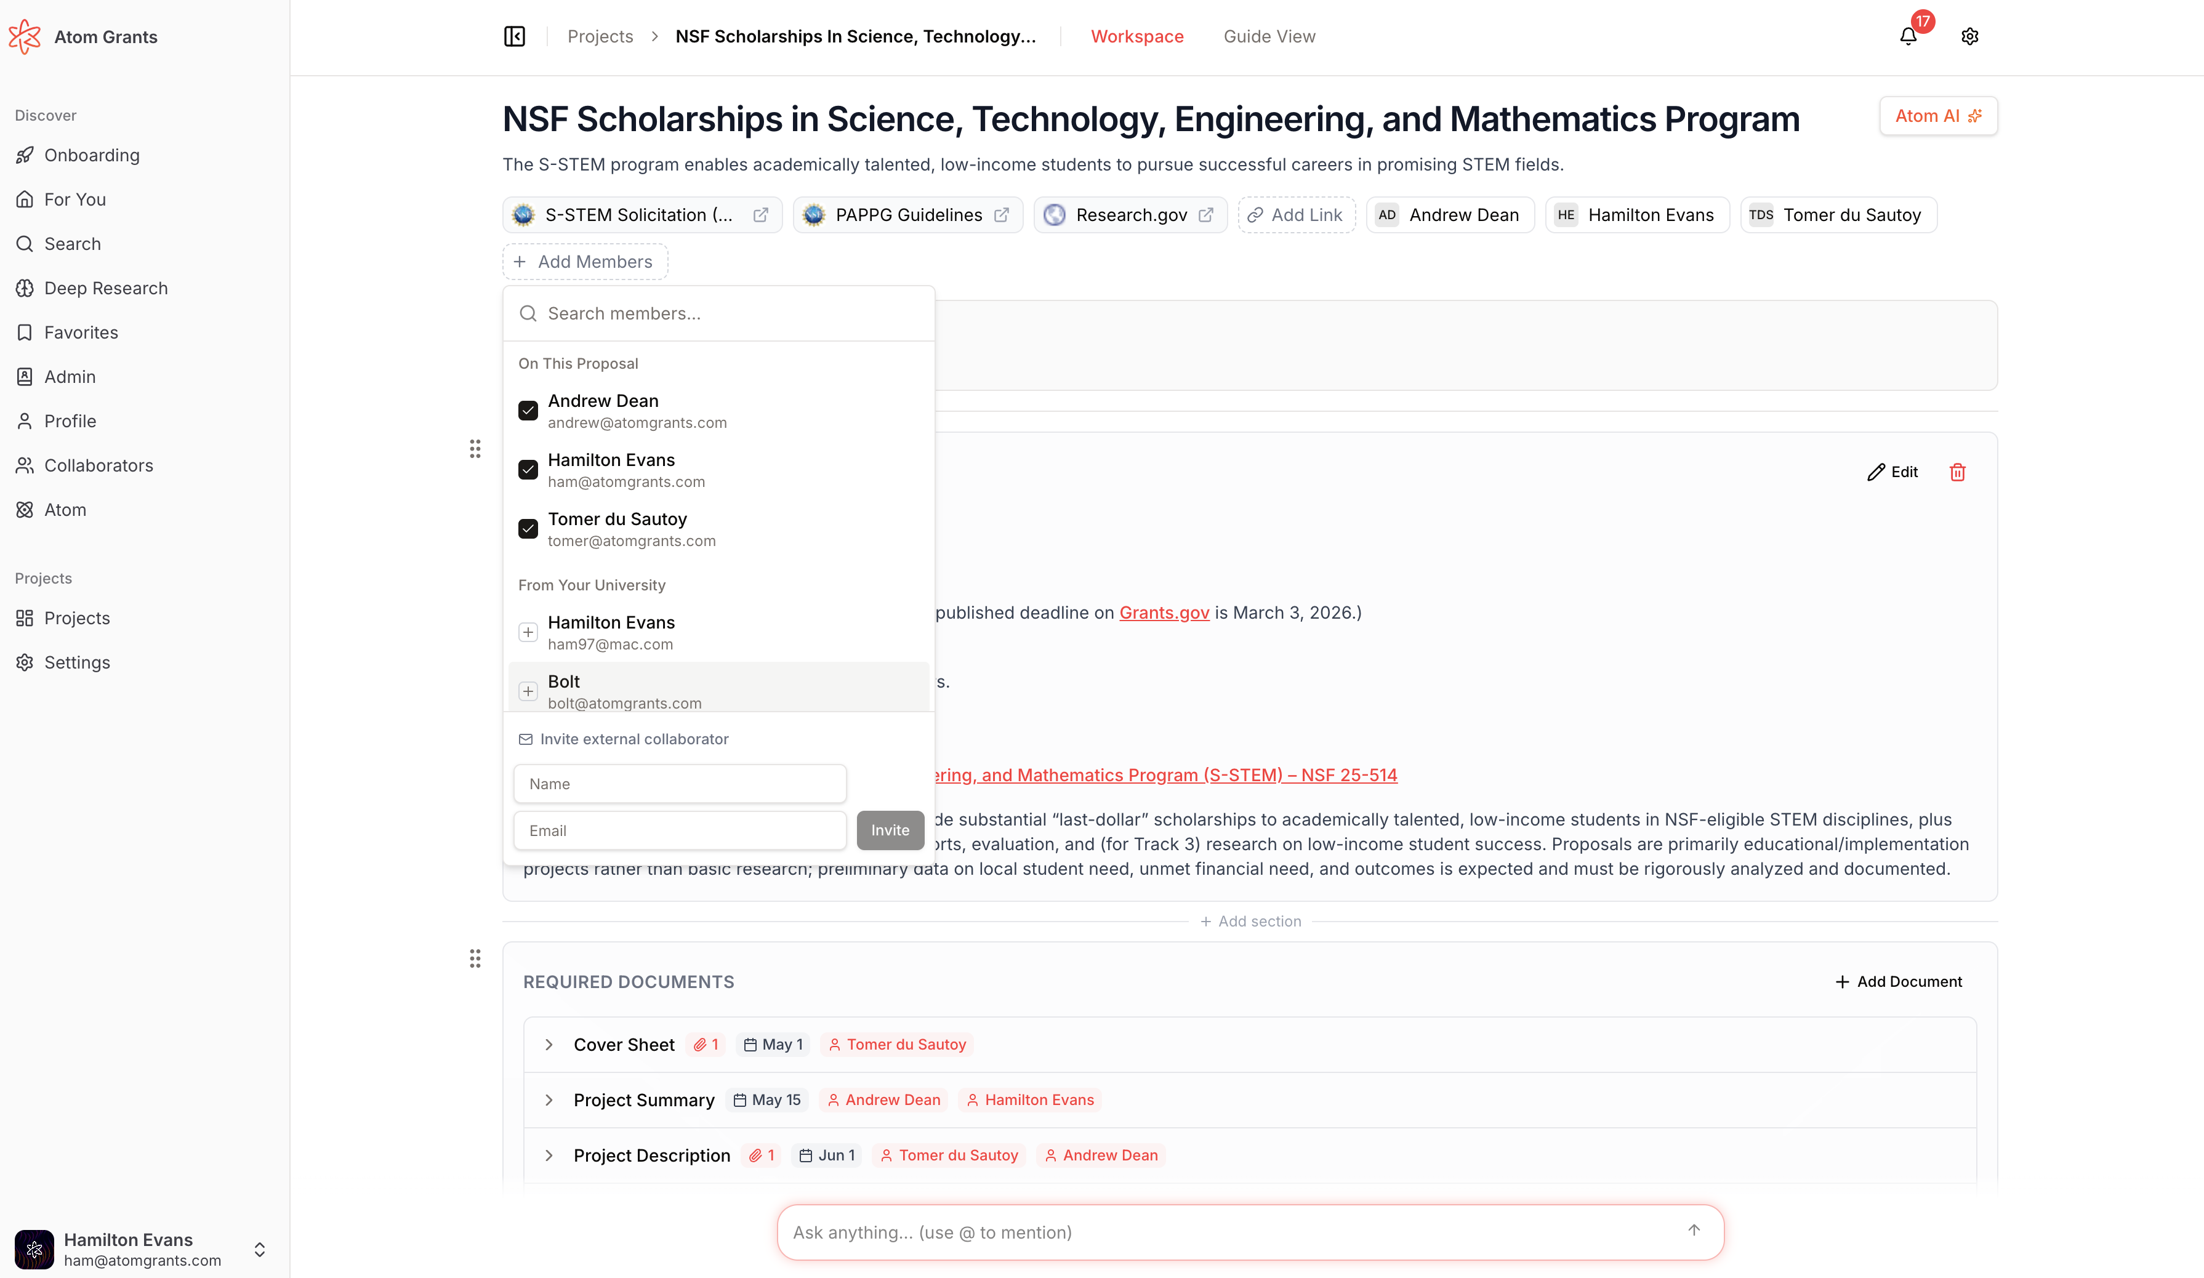Click the Add Document button
The image size is (2204, 1278).
coord(1898,981)
